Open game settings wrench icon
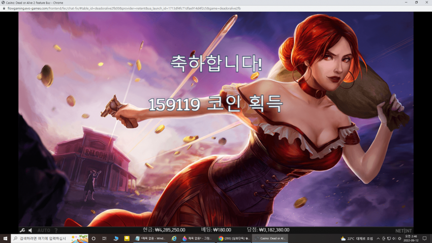Image resolution: width=432 pixels, height=243 pixels. [22, 230]
